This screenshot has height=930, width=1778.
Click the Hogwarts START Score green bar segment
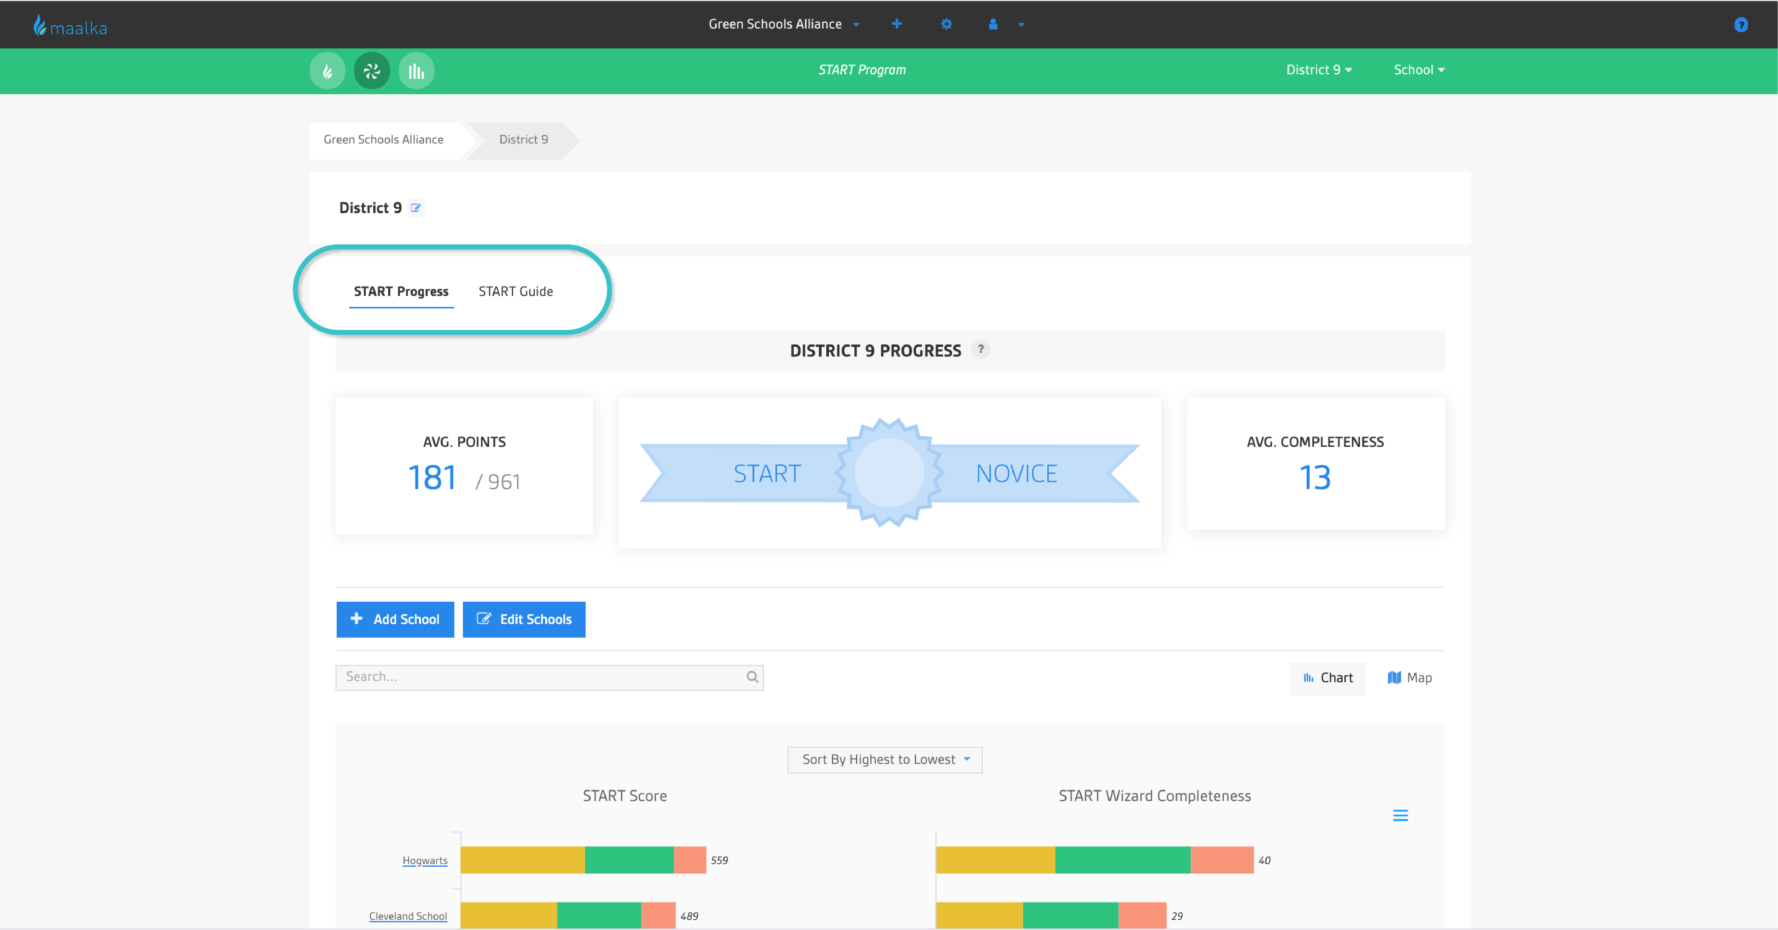click(x=630, y=860)
